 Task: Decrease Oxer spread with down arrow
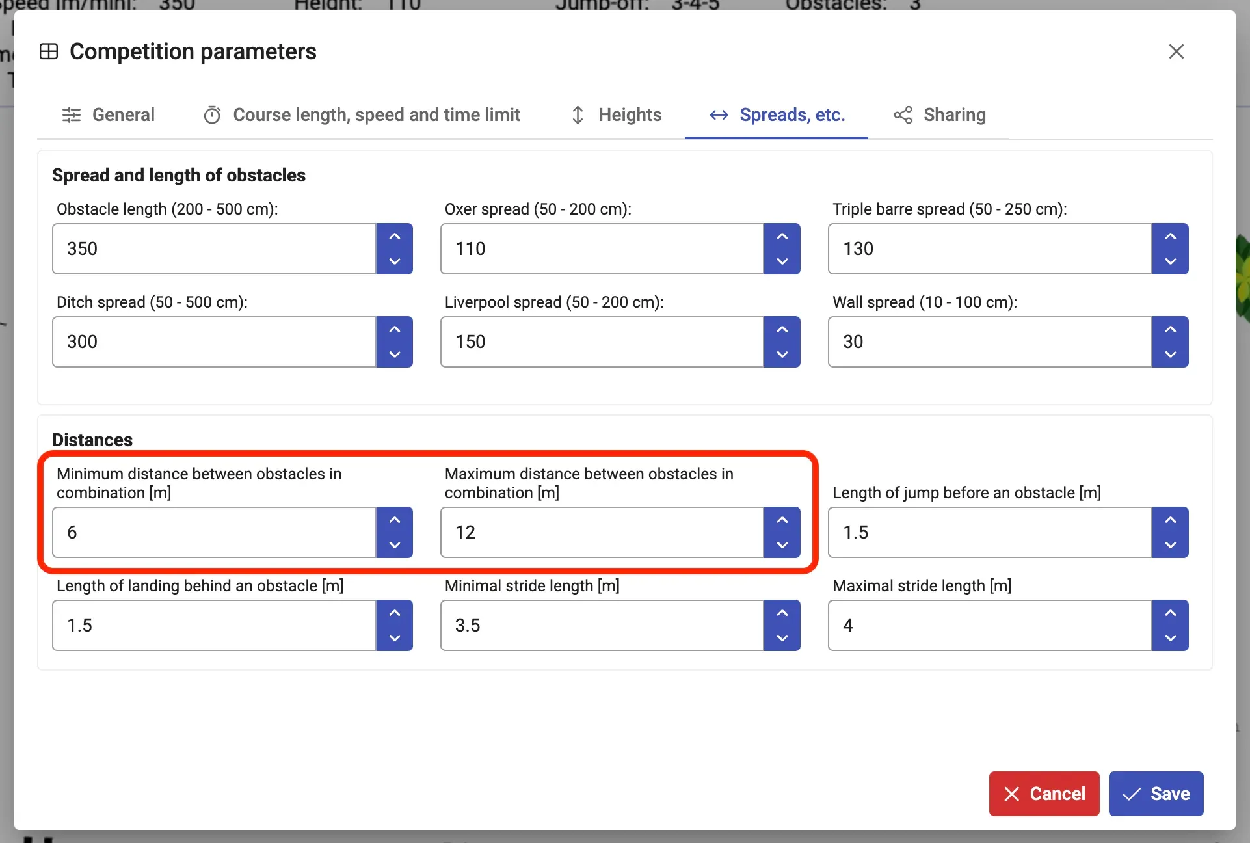782,261
